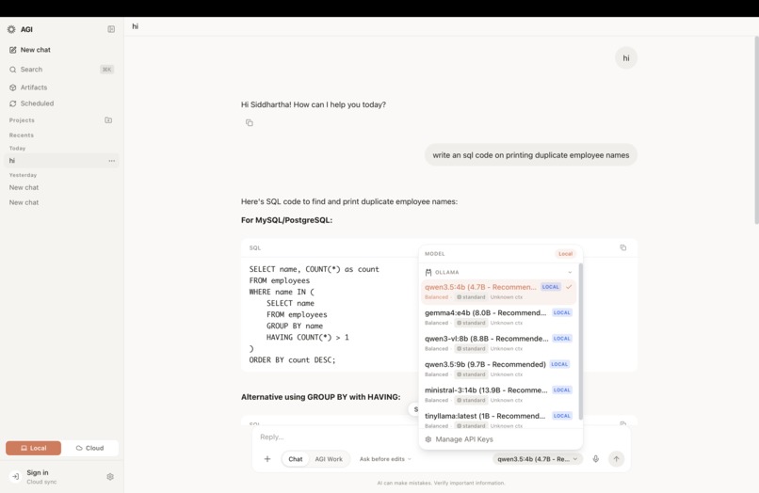Open Search in the sidebar

coord(61,70)
